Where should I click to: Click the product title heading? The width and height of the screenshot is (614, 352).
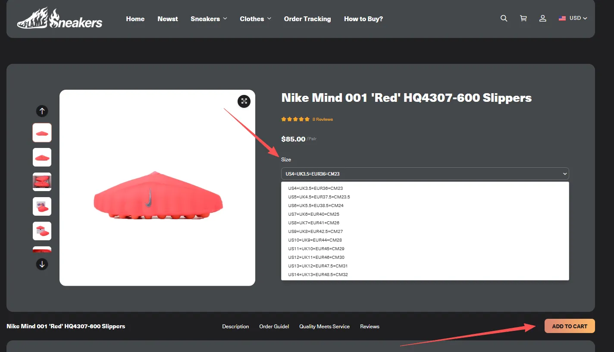pyautogui.click(x=407, y=97)
